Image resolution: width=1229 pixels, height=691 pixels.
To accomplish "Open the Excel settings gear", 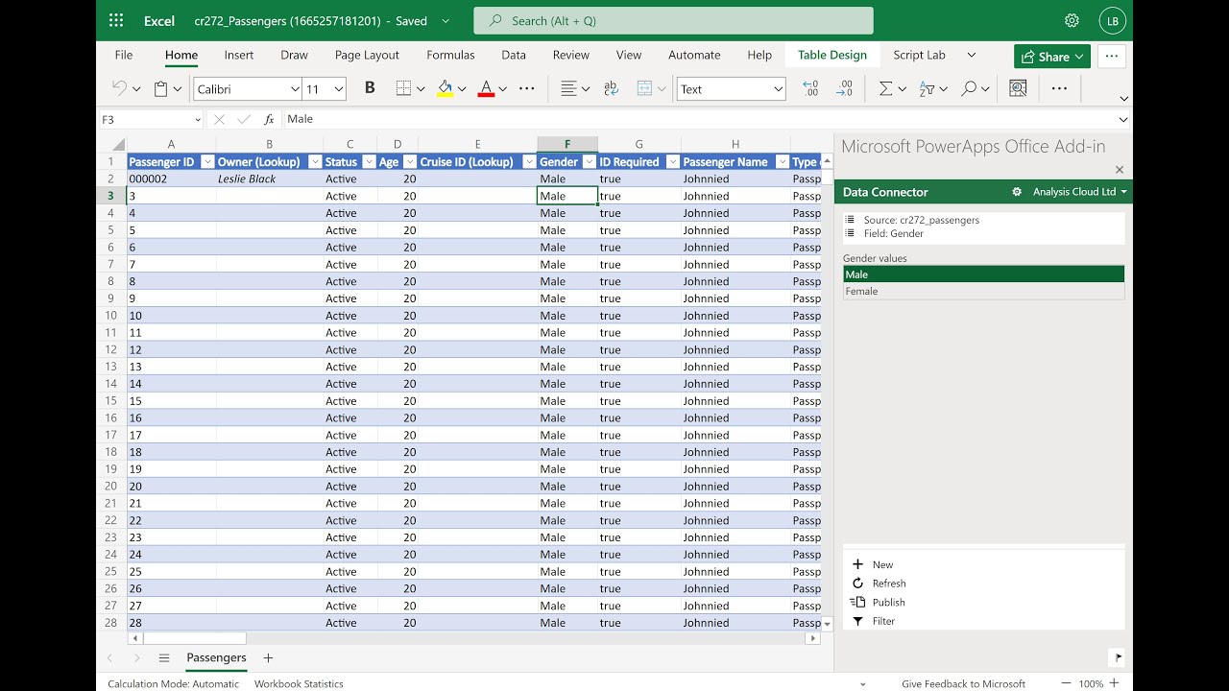I will 1072,20.
